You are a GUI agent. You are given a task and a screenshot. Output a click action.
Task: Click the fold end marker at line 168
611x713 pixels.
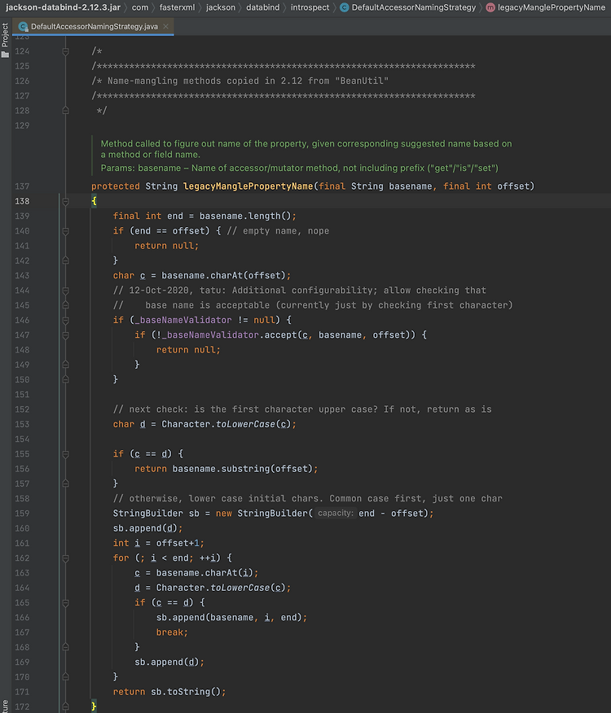[65, 647]
